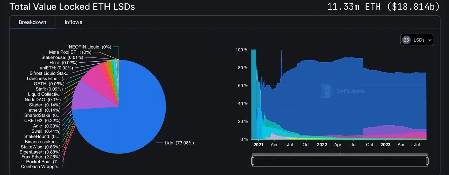The image size is (449, 175).
Task: Click the dropdown chevron beside LSDs
Action: (x=430, y=40)
